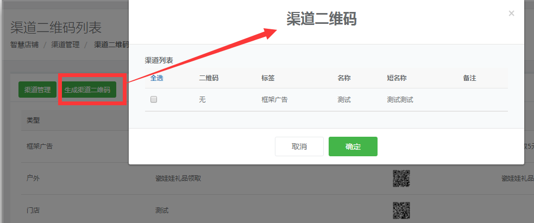Close the 渠道二维码 dialog with X
The image size is (534, 223).
click(511, 14)
